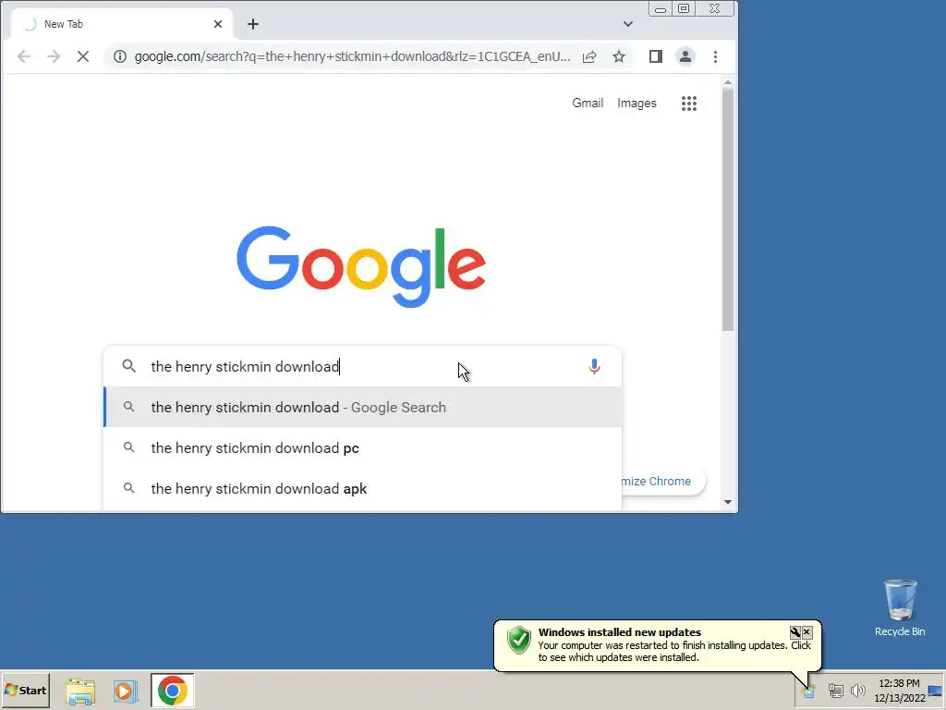Click the page vertical scrollbar thumb
The image size is (946, 710).
tap(728, 212)
